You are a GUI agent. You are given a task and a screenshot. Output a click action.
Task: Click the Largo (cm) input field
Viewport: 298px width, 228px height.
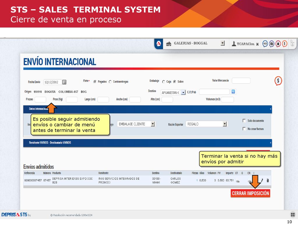[103, 99]
